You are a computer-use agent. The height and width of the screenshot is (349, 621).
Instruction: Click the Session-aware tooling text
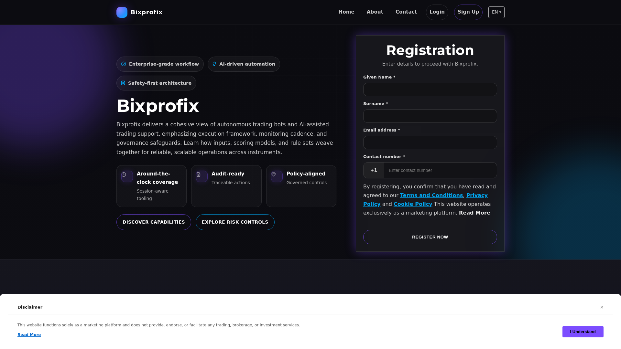pyautogui.click(x=153, y=195)
